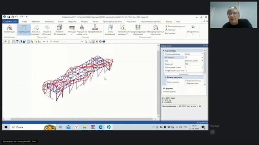This screenshot has height=145, width=259.
Task: Open Нелинейный материал tool
Action: coord(123,30)
